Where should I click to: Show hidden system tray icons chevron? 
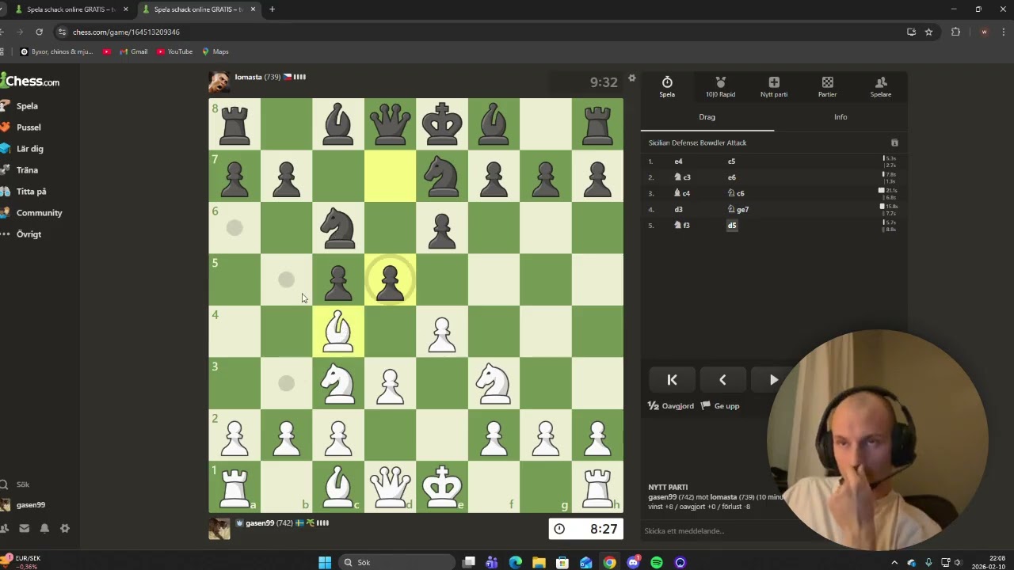pos(894,562)
